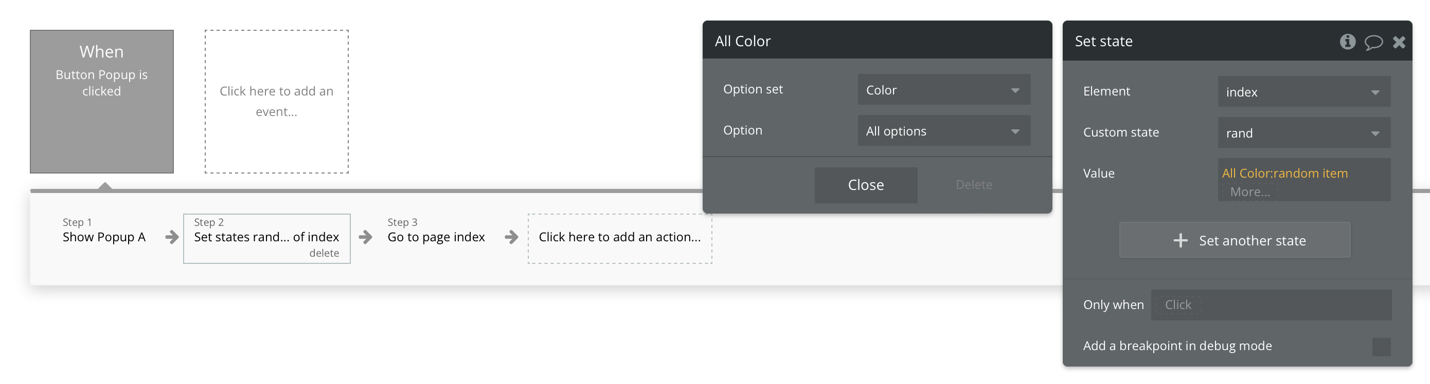1430x384 pixels.
Task: Open the All options dropdown
Action: (x=944, y=131)
